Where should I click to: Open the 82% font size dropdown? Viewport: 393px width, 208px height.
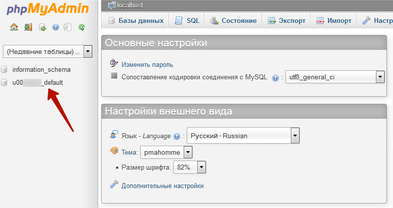(190, 167)
